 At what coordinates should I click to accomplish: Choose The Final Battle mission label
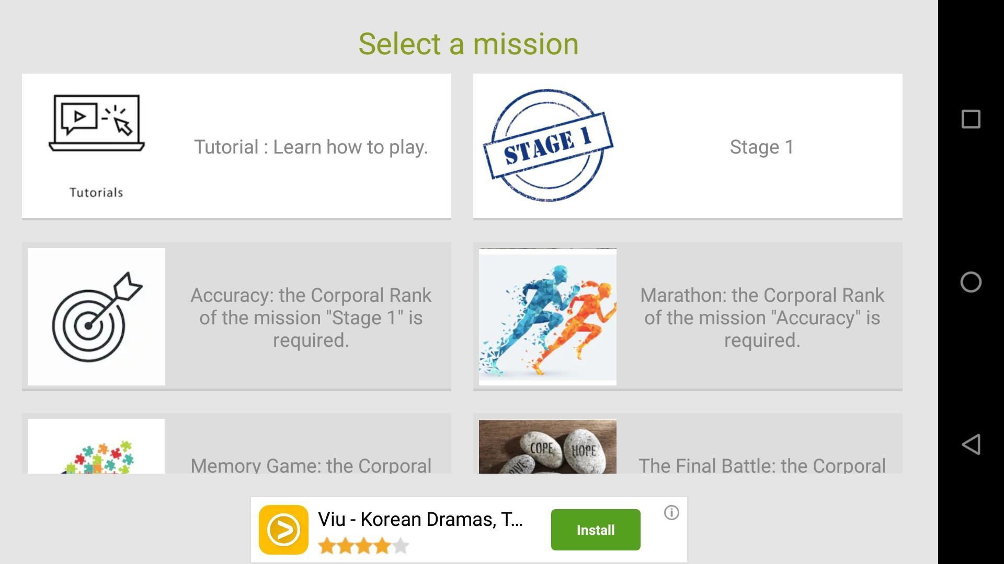coord(761,465)
